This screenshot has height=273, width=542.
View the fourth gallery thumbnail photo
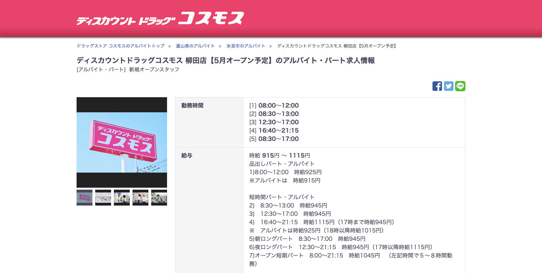click(x=140, y=198)
